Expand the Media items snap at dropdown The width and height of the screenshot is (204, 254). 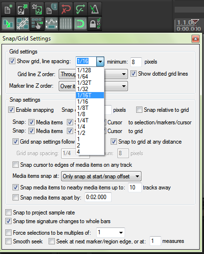(x=101, y=176)
